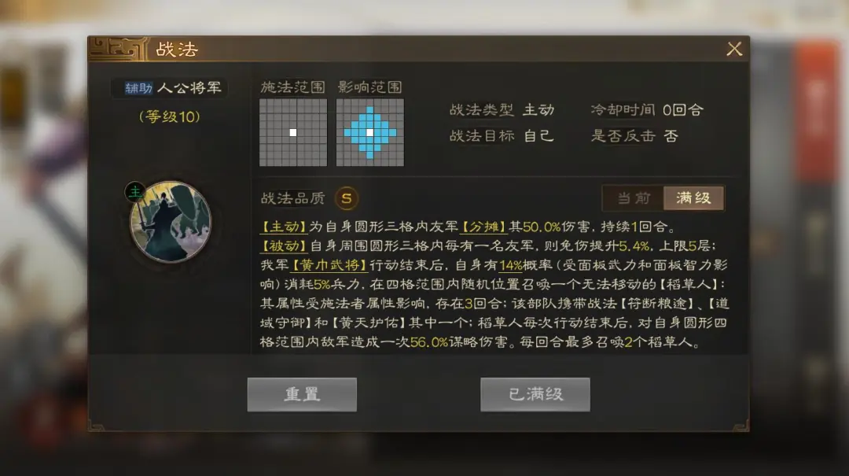Open the 【黄巾武将】 keyword link

tap(329, 265)
